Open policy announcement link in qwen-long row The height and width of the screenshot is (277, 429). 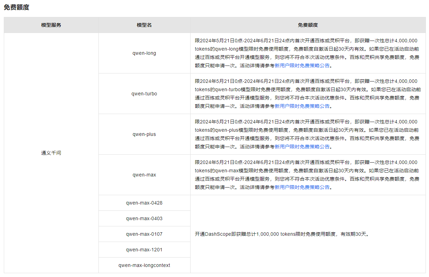[x=302, y=66]
